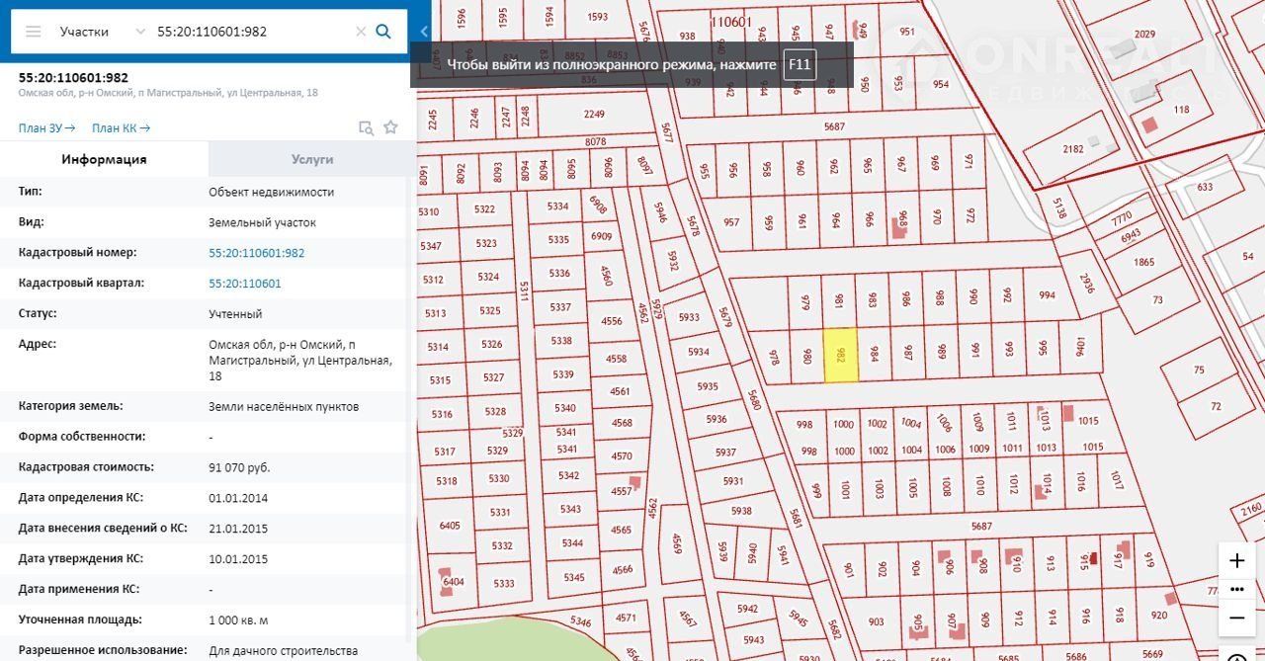Viewport: 1265px width, 661px height.
Task: Collapse the side panel with the arrow
Action: (x=424, y=32)
